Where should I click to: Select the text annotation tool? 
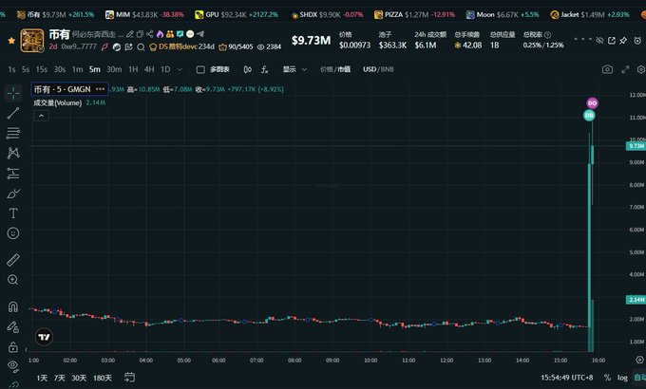point(13,213)
